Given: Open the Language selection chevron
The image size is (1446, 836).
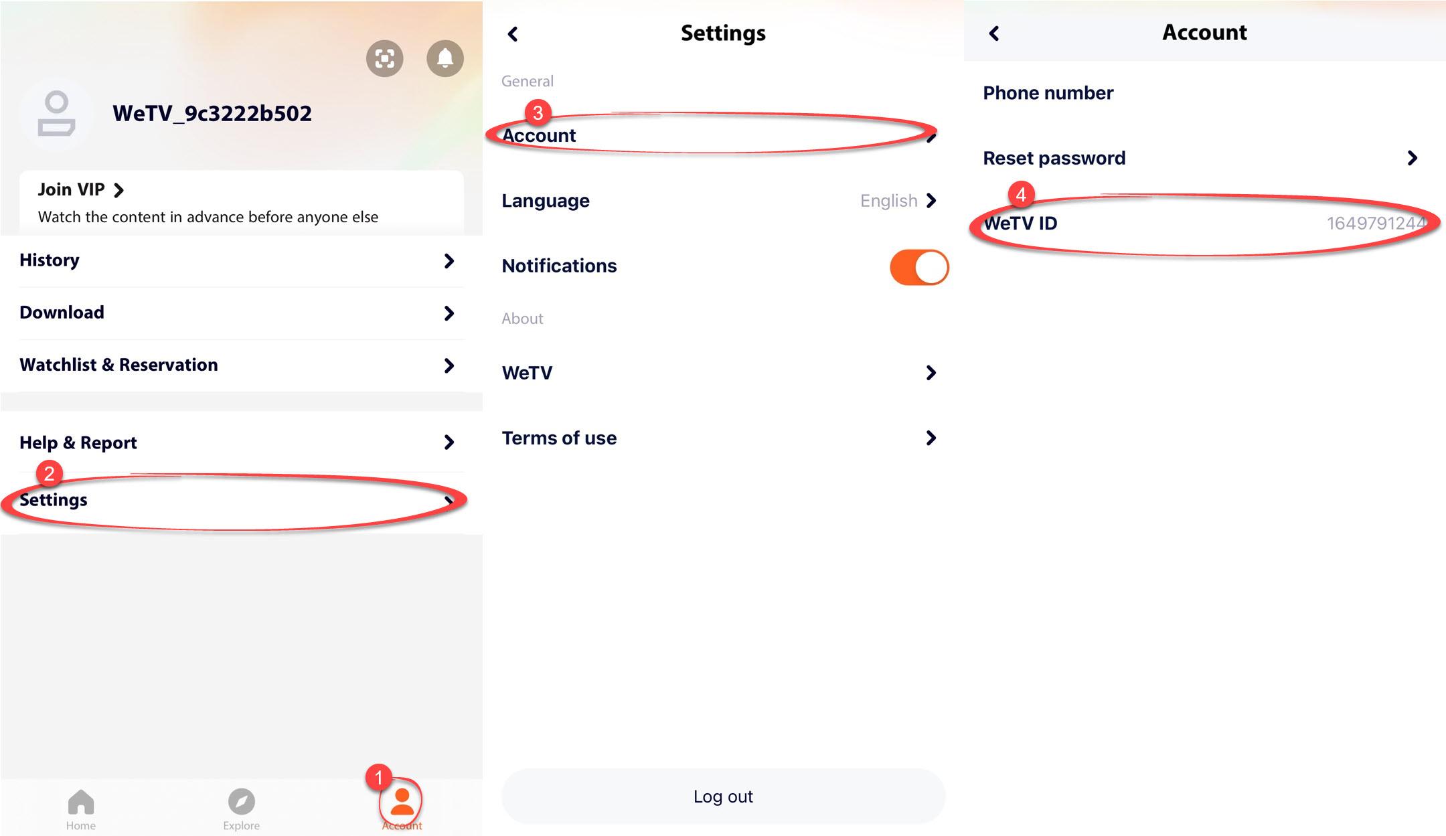Looking at the screenshot, I should [x=931, y=201].
